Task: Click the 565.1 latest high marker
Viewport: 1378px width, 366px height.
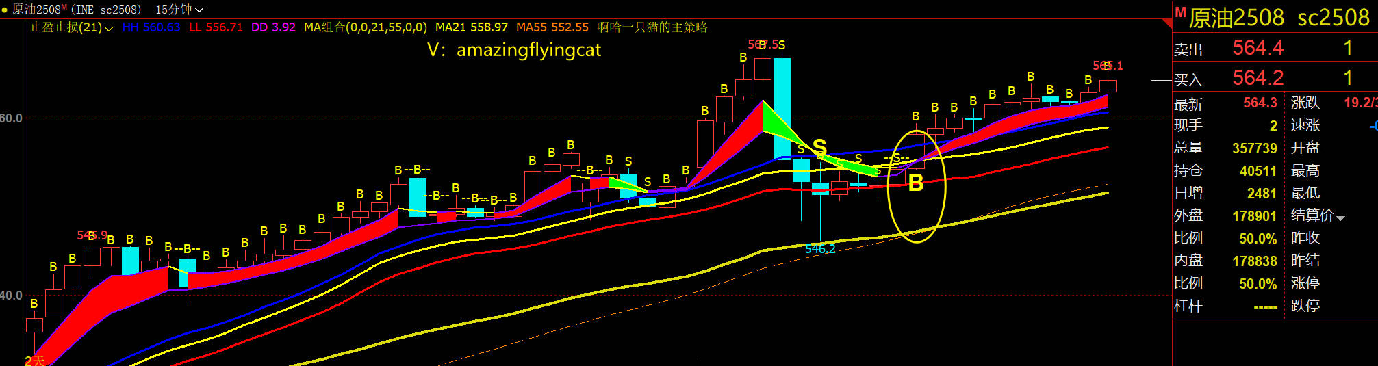Action: click(1108, 66)
